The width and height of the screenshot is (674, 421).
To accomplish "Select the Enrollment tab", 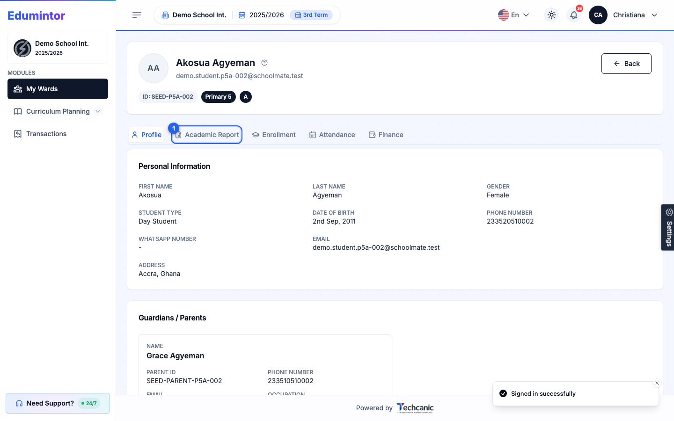I will (x=274, y=135).
